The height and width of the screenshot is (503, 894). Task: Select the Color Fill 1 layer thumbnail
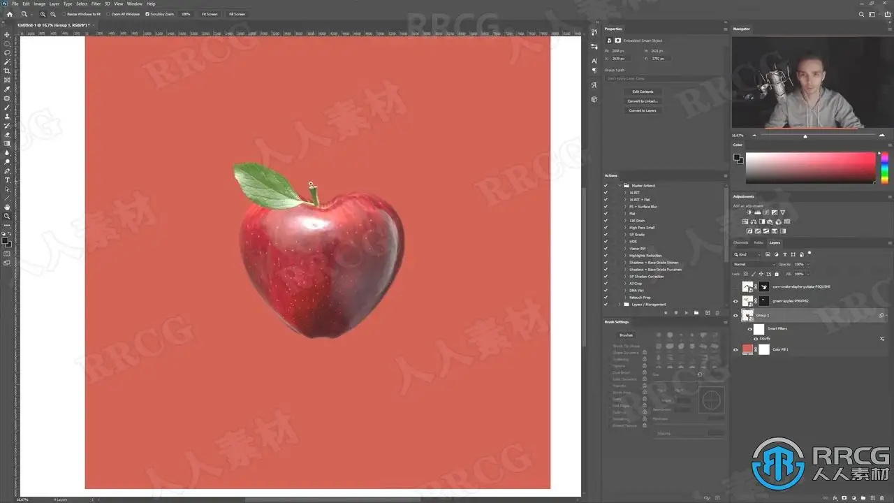748,349
